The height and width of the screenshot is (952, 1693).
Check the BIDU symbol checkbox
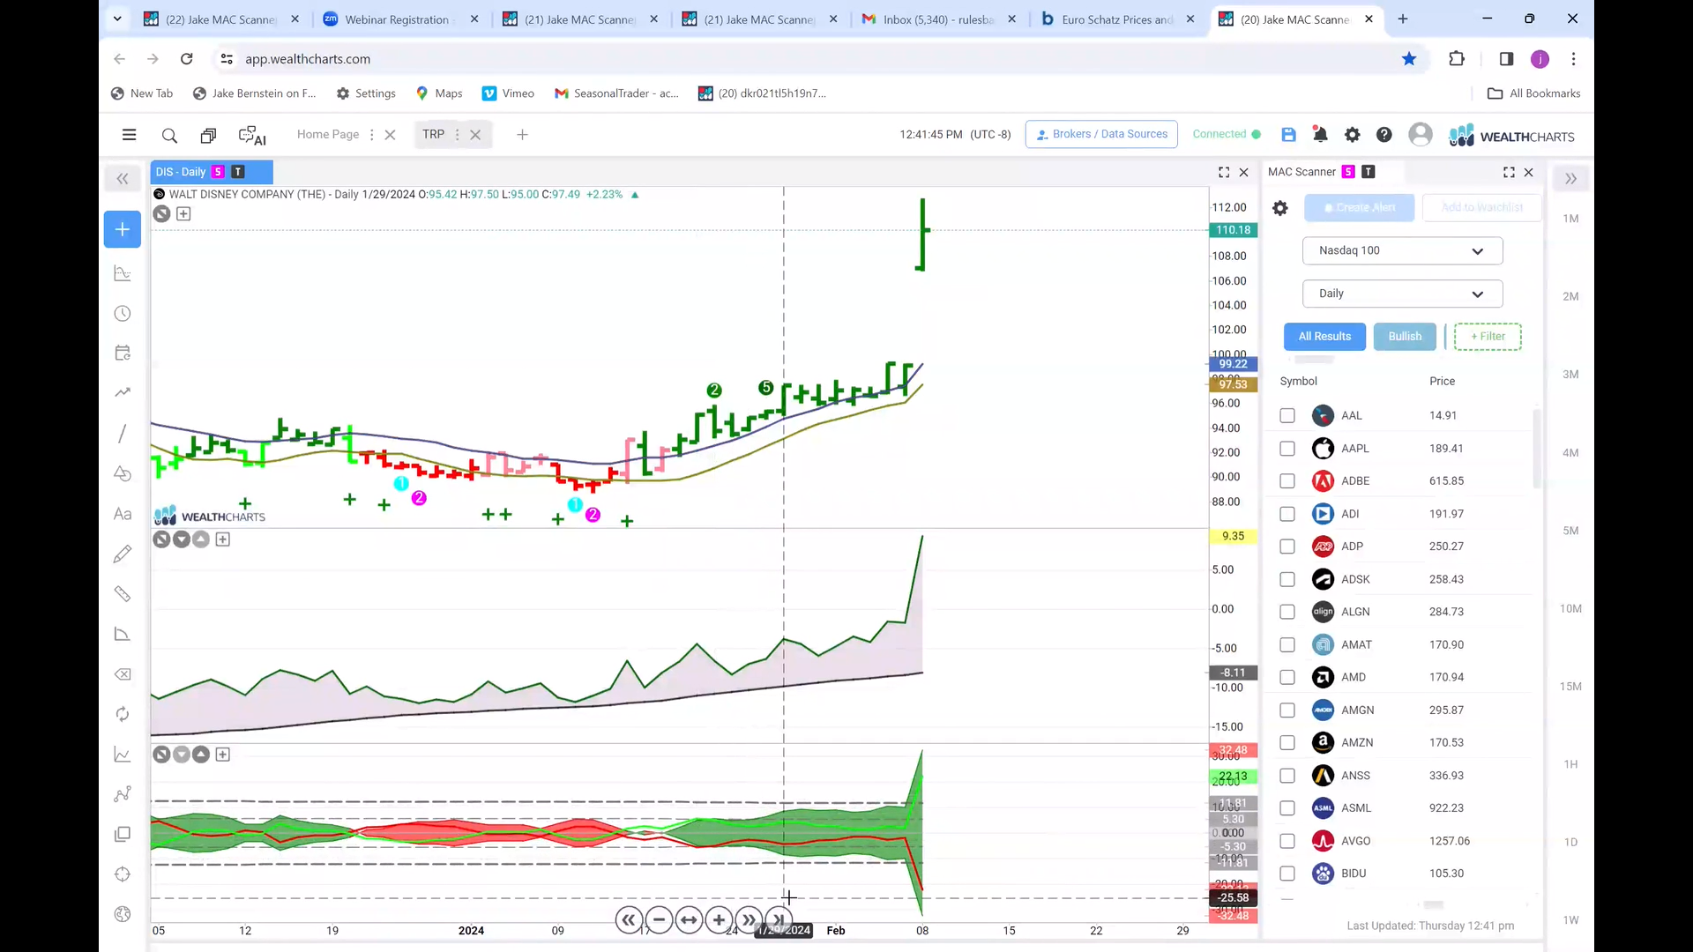click(1287, 874)
